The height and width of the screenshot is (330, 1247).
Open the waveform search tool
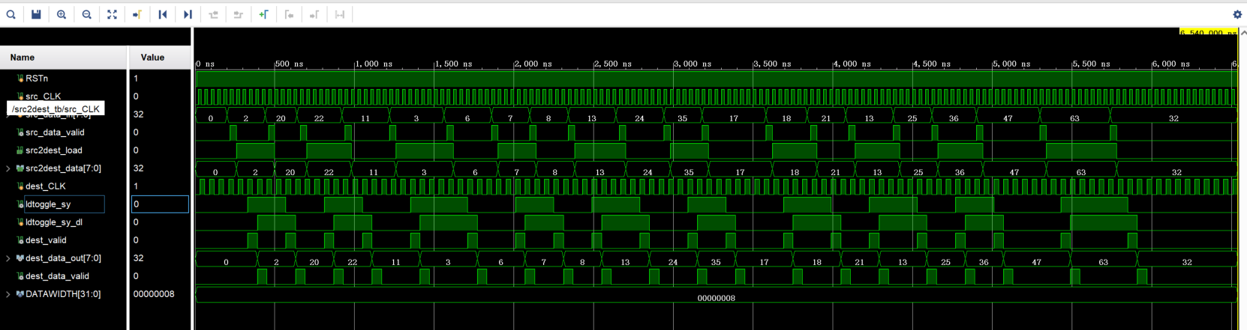[11, 14]
